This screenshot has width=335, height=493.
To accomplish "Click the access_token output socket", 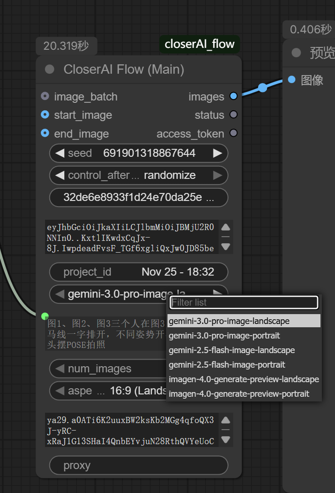I will (233, 133).
